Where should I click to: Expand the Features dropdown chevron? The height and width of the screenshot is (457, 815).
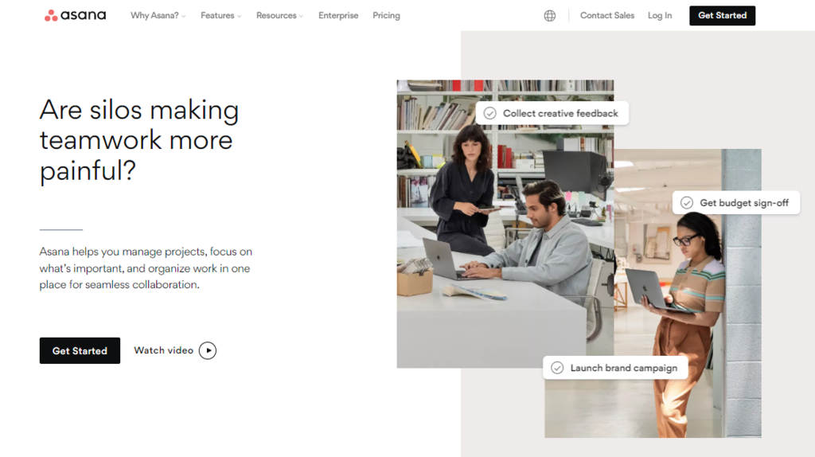[x=239, y=17]
